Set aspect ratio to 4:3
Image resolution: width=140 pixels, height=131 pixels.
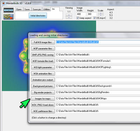(111, 13)
